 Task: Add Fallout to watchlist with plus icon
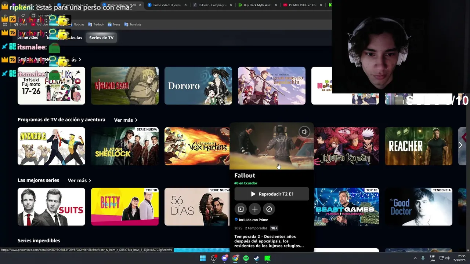point(255,209)
